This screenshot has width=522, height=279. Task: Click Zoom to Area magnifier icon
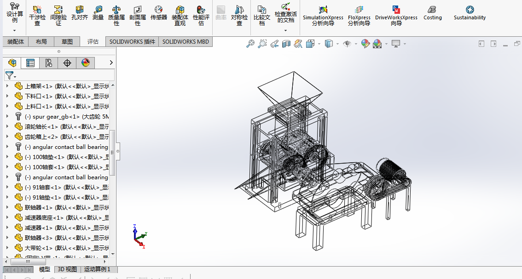pos(262,44)
